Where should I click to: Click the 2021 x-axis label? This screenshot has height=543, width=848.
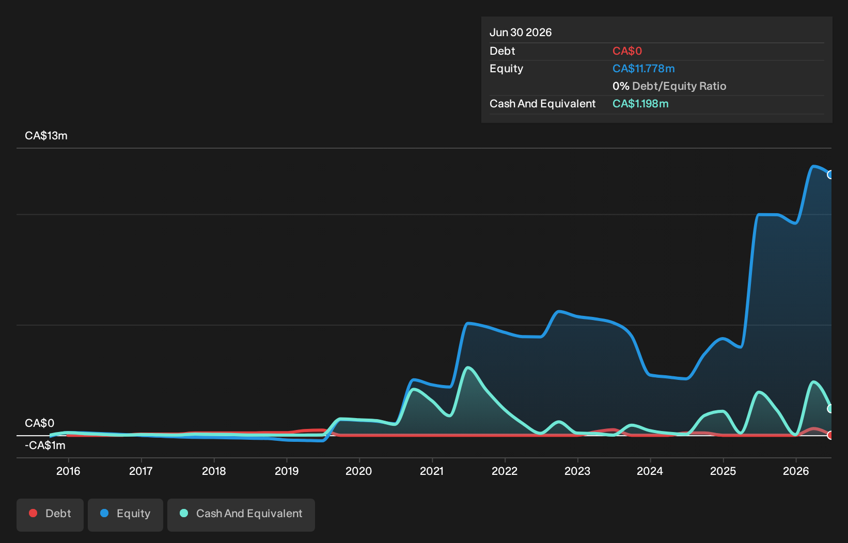tap(432, 471)
